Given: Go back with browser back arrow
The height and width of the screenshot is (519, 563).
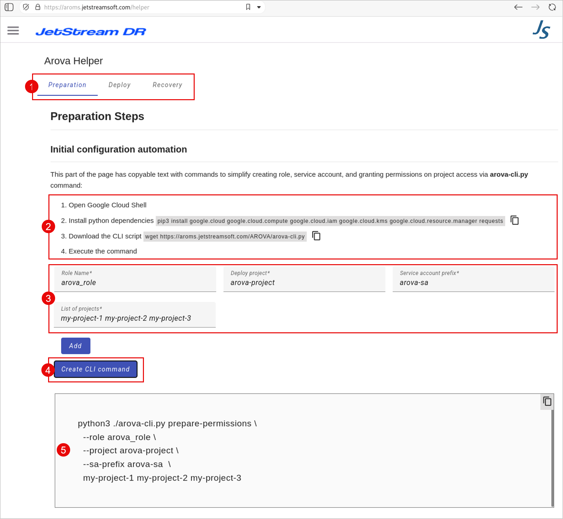Looking at the screenshot, I should [518, 7].
